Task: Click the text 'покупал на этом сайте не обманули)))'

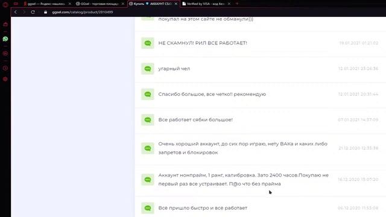Action: [x=206, y=19]
